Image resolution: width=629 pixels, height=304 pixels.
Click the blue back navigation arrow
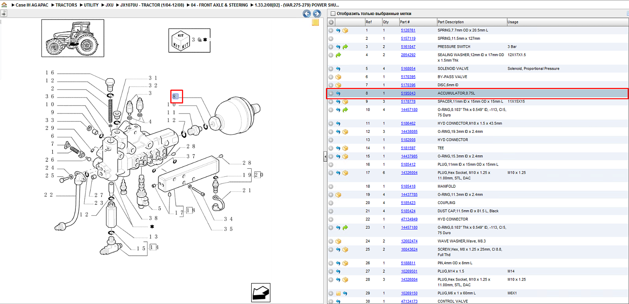tap(307, 14)
